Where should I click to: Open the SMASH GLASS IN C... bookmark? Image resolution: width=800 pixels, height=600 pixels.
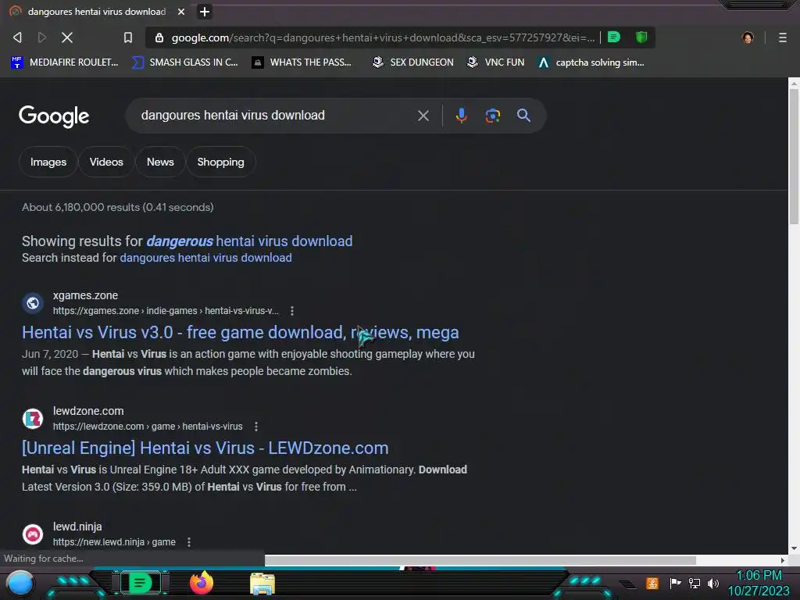pos(184,62)
